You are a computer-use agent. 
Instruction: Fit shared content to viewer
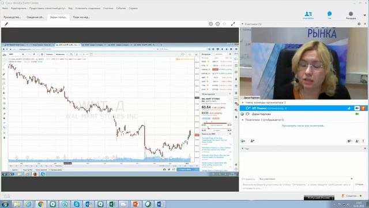coord(224,24)
